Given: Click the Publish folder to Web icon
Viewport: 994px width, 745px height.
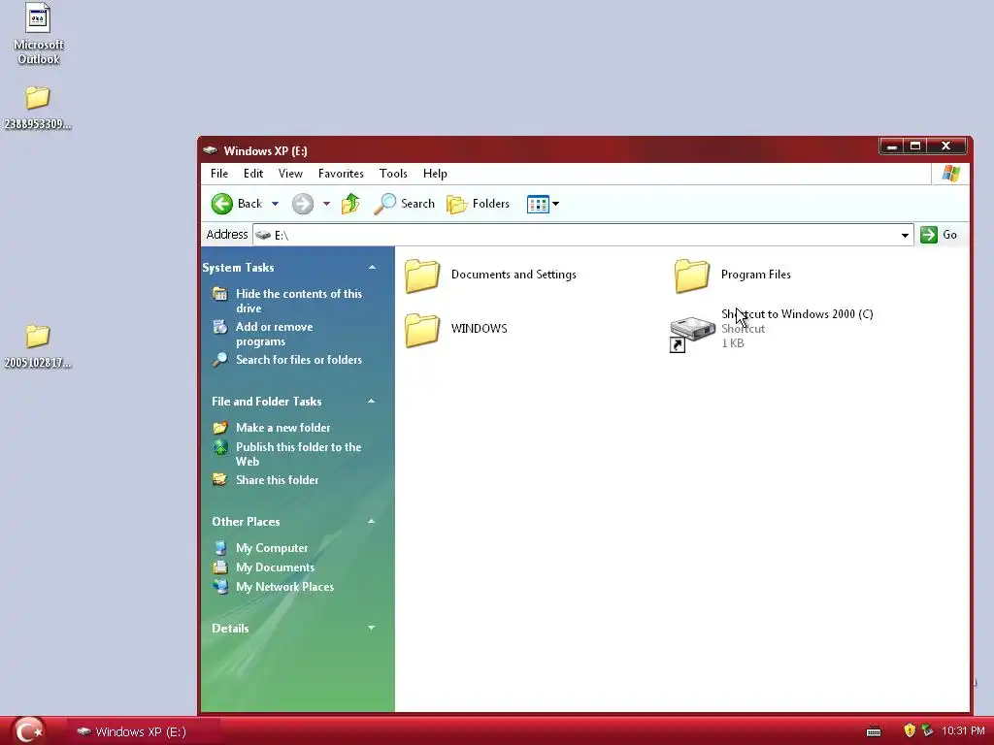Looking at the screenshot, I should tap(220, 447).
